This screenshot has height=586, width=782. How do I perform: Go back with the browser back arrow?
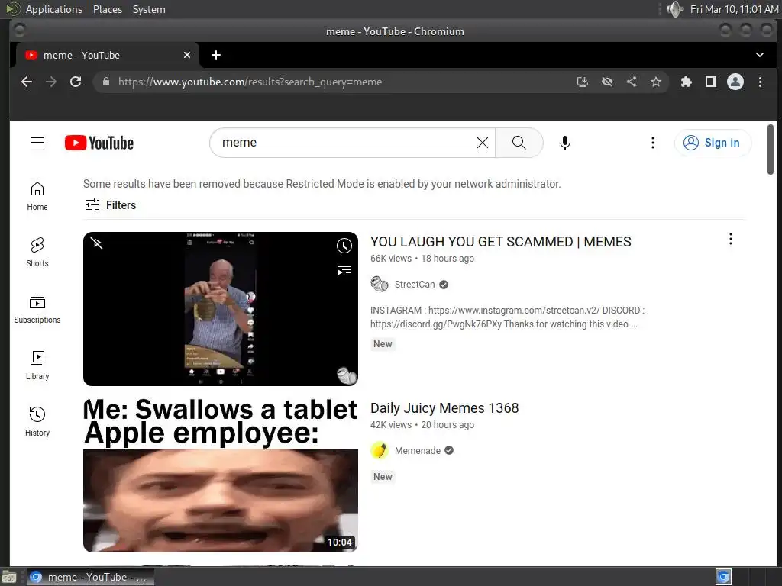click(x=27, y=82)
